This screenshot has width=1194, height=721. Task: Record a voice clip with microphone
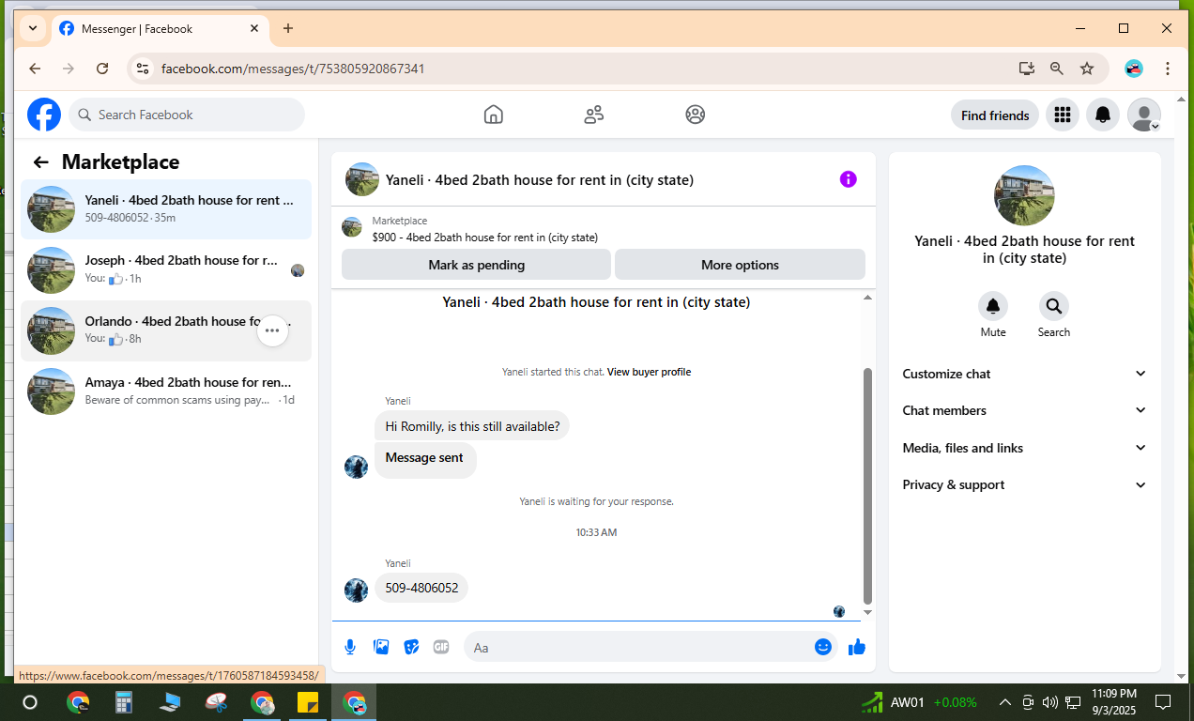(350, 647)
